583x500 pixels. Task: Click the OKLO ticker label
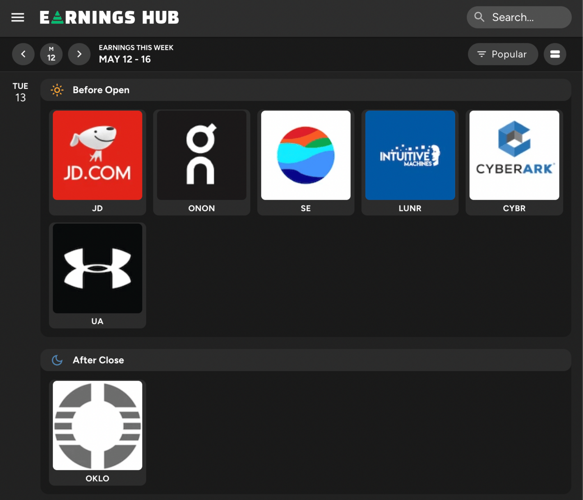coord(97,478)
